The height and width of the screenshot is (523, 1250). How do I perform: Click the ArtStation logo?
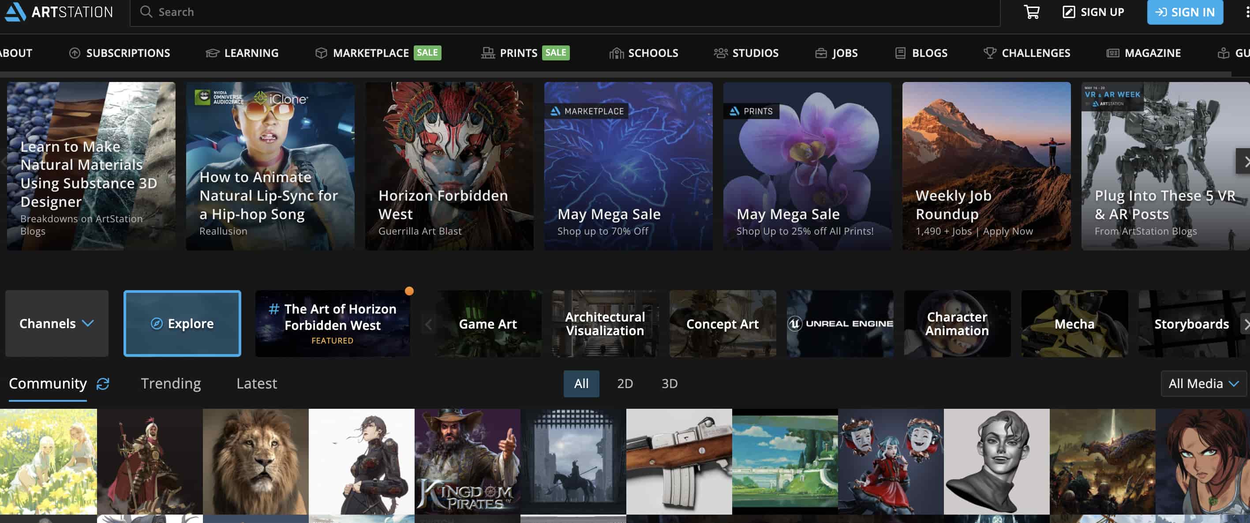[x=58, y=11]
